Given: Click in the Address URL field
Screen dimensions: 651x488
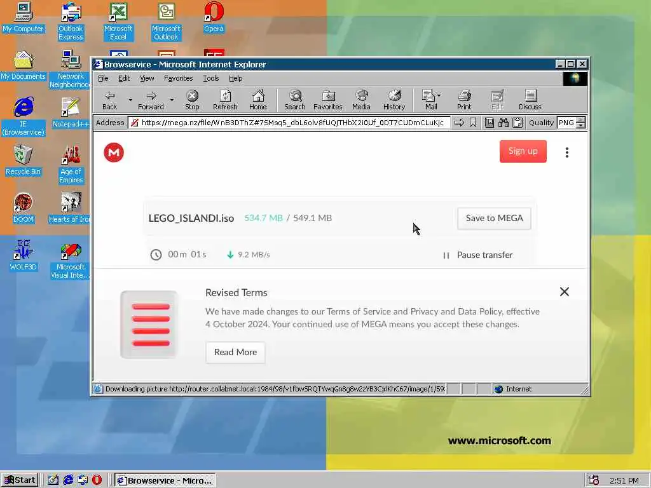Looking at the screenshot, I should pos(289,123).
